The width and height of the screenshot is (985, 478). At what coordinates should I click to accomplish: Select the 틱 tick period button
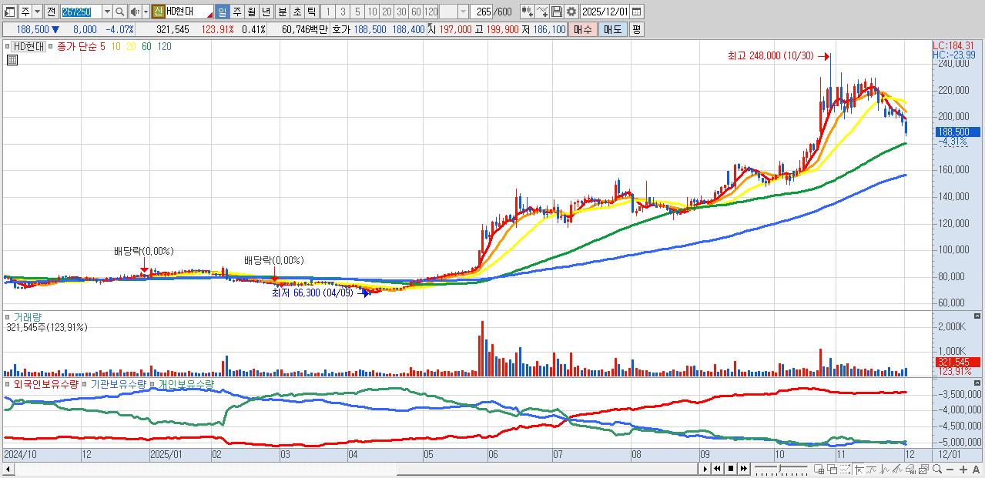point(311,12)
